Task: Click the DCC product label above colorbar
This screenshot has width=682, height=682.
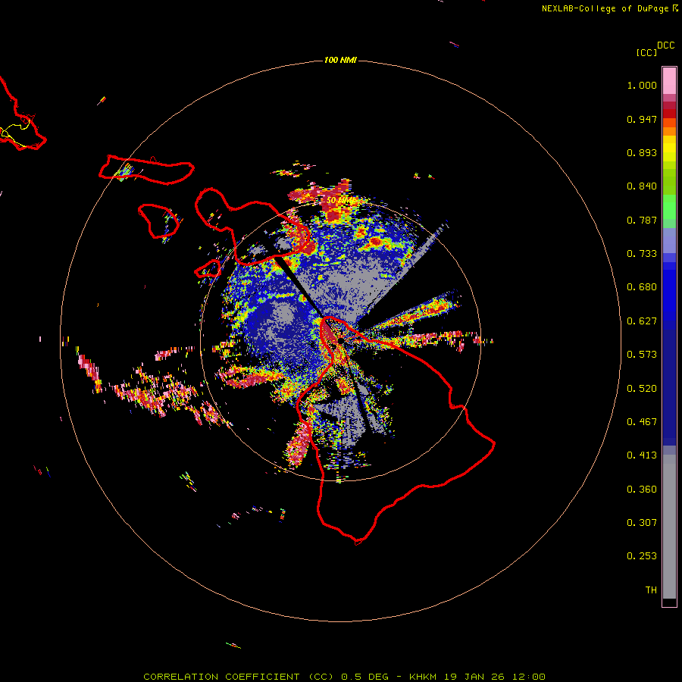Action: 666,45
